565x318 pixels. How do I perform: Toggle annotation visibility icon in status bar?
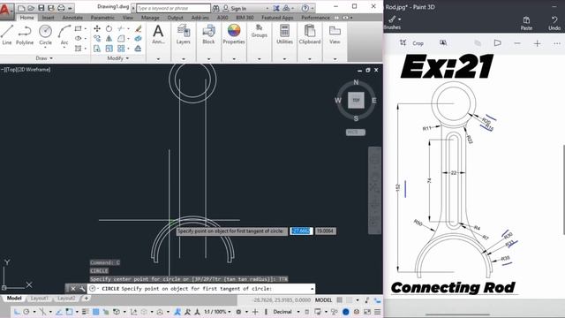(x=177, y=312)
